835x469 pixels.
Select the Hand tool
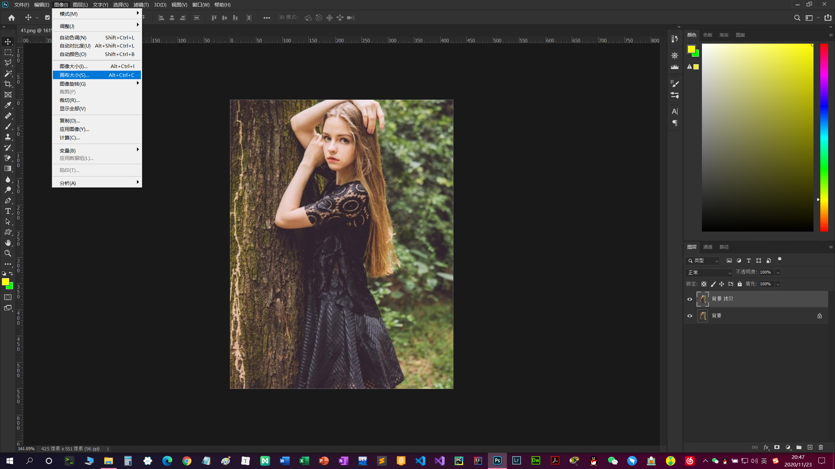(8, 243)
